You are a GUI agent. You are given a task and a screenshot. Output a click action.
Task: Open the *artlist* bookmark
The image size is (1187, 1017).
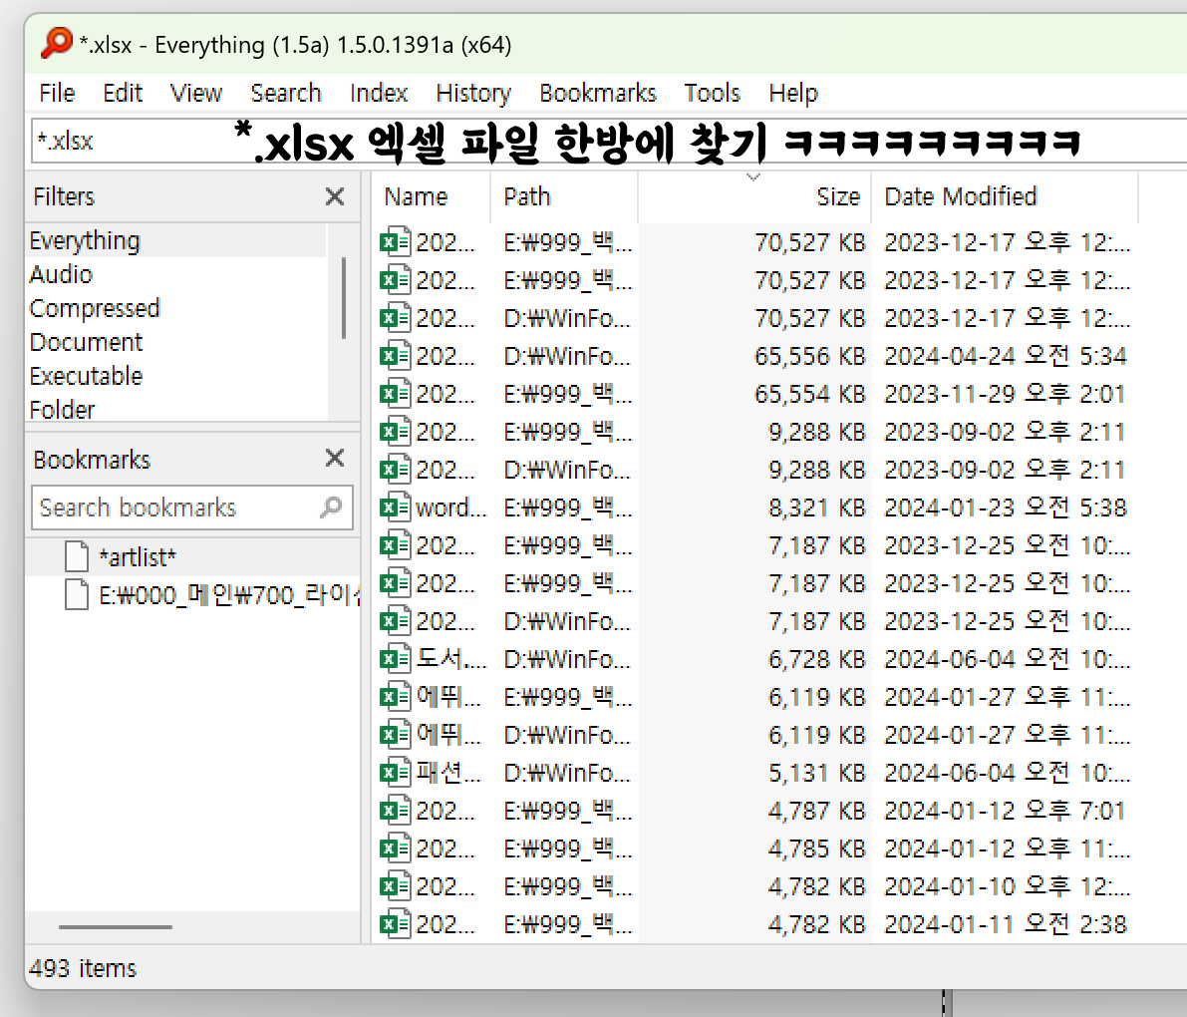pos(138,557)
